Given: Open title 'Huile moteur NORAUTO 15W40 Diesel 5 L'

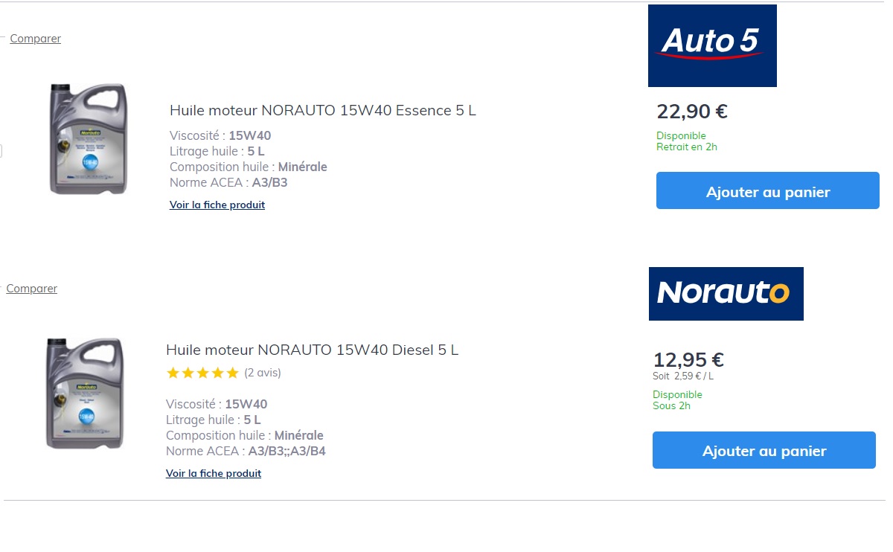Looking at the screenshot, I should pyautogui.click(x=312, y=350).
